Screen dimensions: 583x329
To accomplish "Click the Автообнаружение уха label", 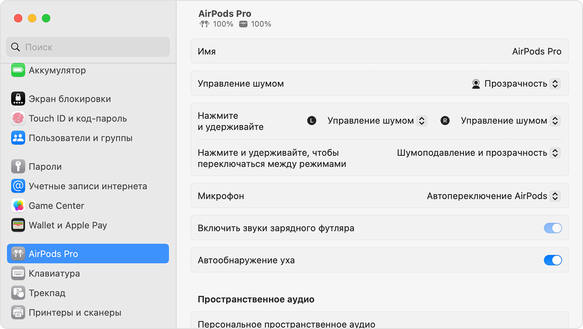I will (246, 260).
